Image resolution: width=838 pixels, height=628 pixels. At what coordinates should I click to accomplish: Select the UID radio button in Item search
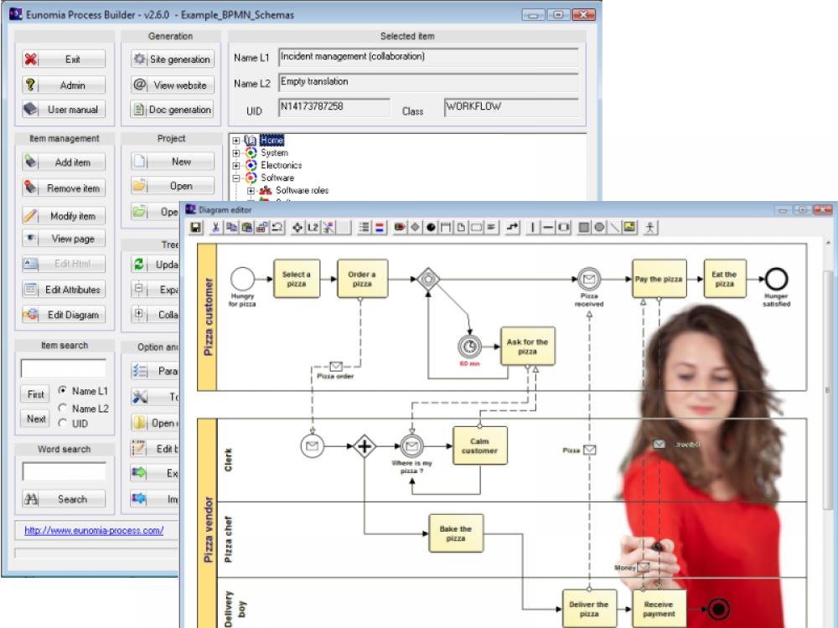click(63, 424)
